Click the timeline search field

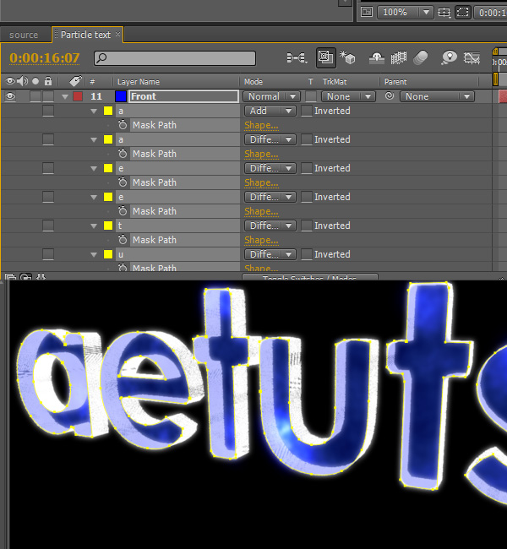coord(174,58)
